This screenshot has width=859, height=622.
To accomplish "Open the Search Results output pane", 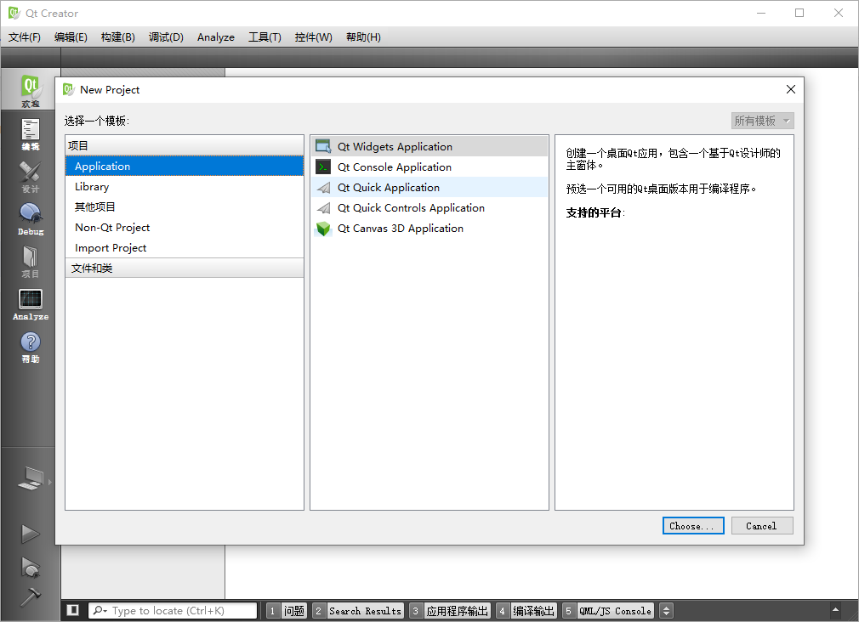I will coord(358,610).
